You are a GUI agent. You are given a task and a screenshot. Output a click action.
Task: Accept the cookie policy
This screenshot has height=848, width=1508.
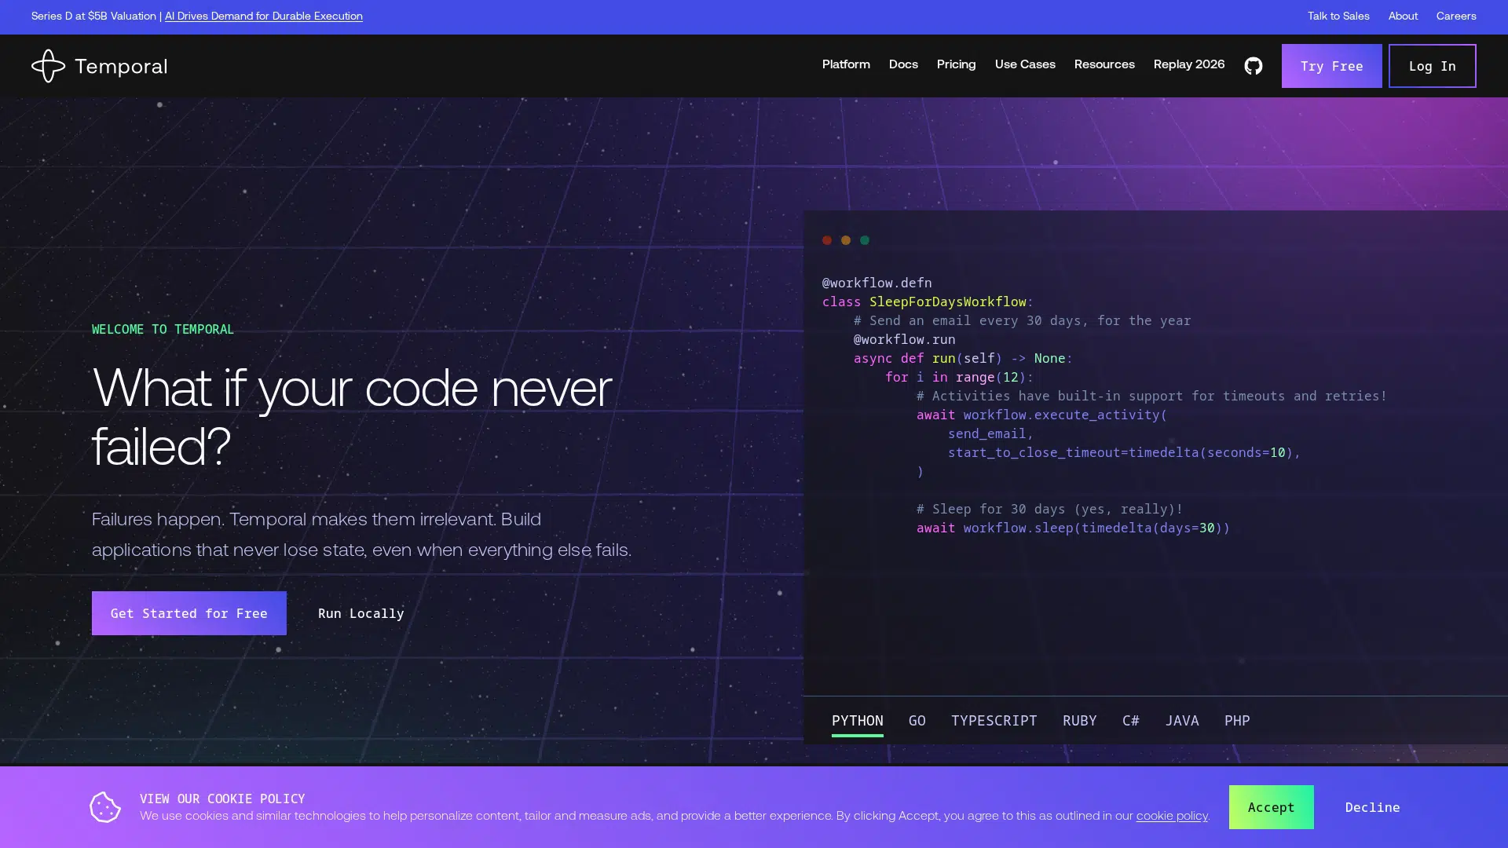tap(1270, 807)
